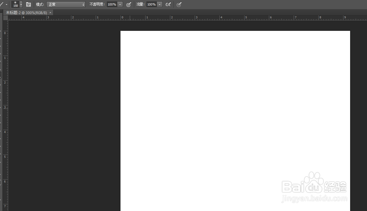Screen dimensions: 367x211
Task: Open the 流量 slider arrow
Action: click(160, 4)
